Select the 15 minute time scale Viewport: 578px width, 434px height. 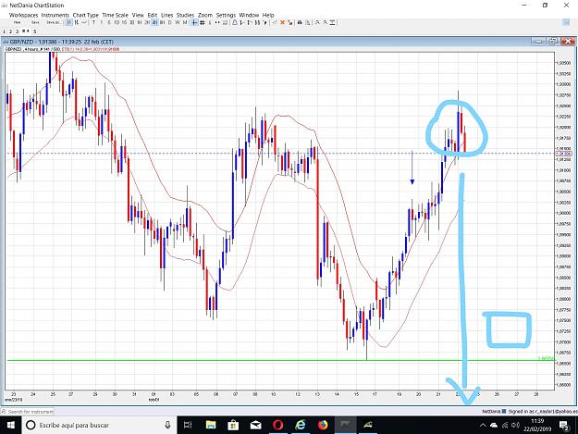124,22
